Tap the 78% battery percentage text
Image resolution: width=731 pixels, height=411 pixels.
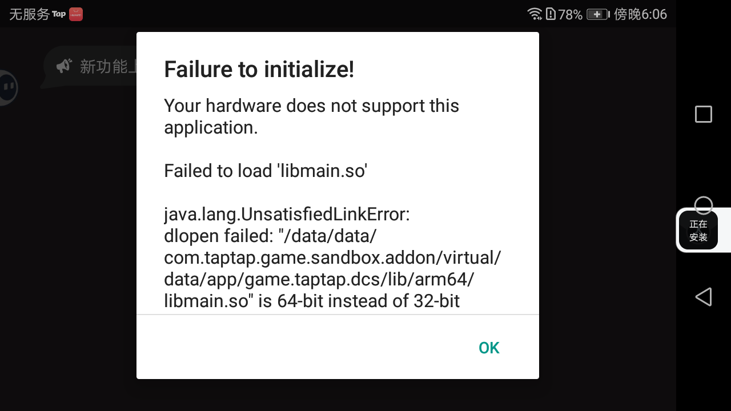[570, 14]
